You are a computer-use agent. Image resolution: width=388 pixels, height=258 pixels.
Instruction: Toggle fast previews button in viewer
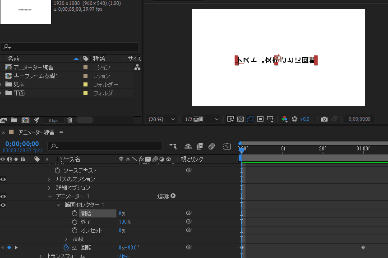point(231,119)
